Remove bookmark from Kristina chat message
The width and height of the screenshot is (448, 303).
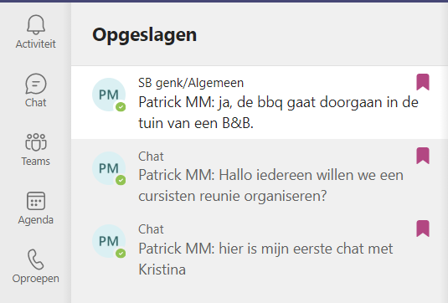tap(423, 229)
